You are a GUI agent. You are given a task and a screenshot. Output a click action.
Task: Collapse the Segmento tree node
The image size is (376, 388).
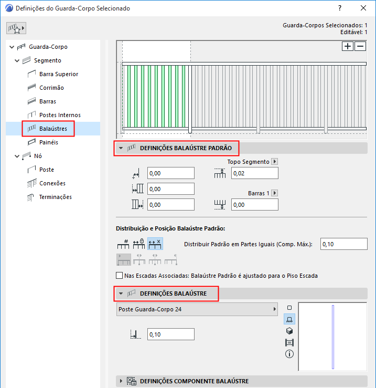pos(17,60)
